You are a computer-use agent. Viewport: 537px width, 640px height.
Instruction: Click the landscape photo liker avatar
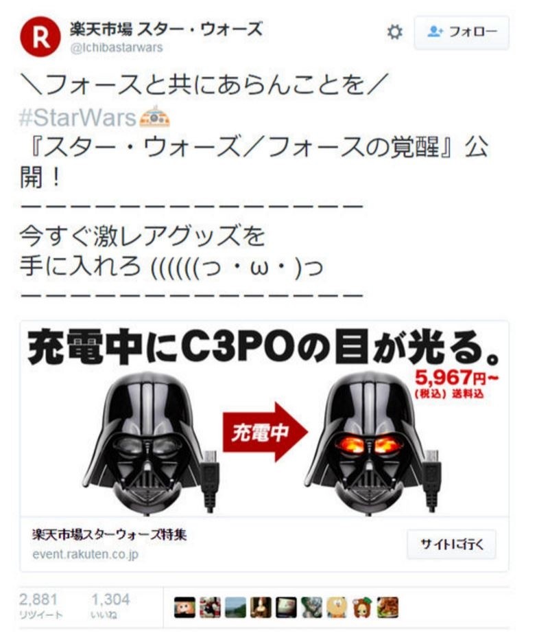coord(235,607)
